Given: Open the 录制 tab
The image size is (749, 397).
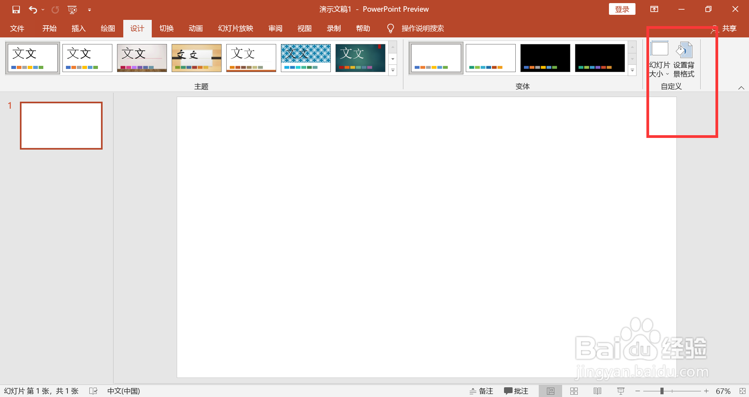Looking at the screenshot, I should (x=334, y=28).
